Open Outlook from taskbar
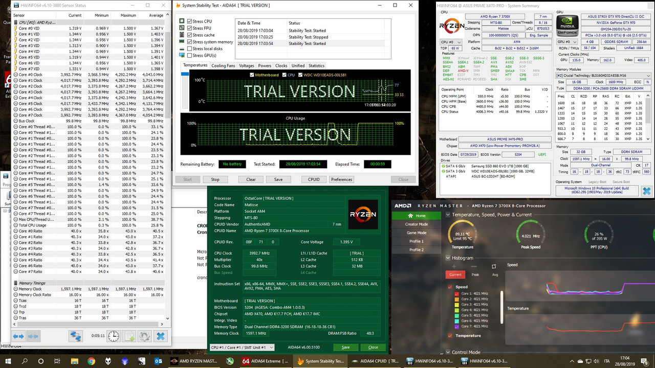 (x=158, y=361)
